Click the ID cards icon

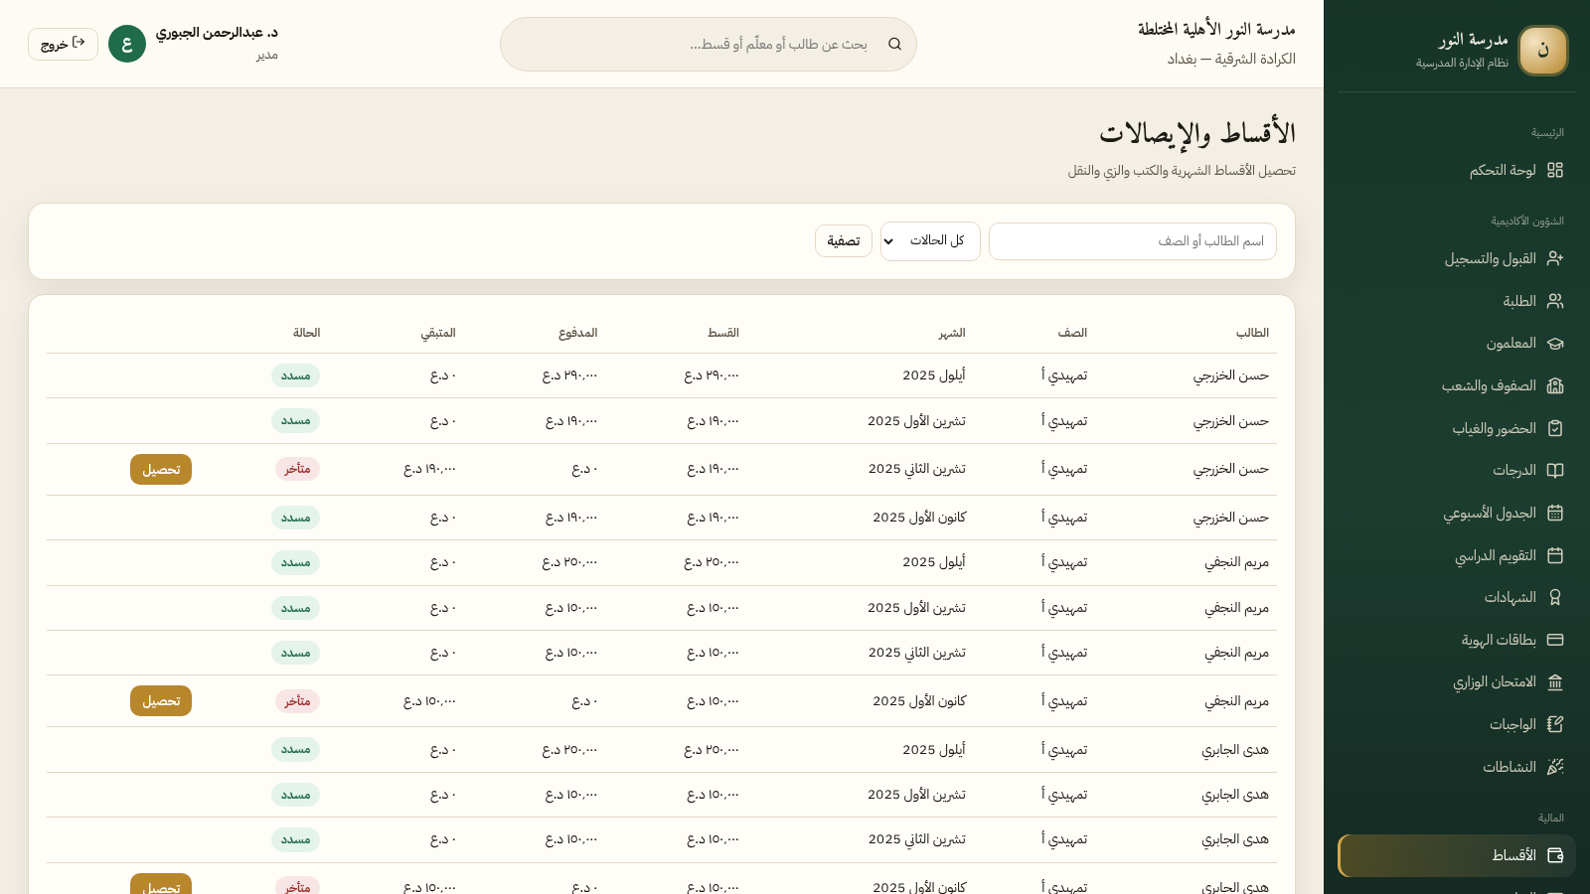click(1555, 640)
